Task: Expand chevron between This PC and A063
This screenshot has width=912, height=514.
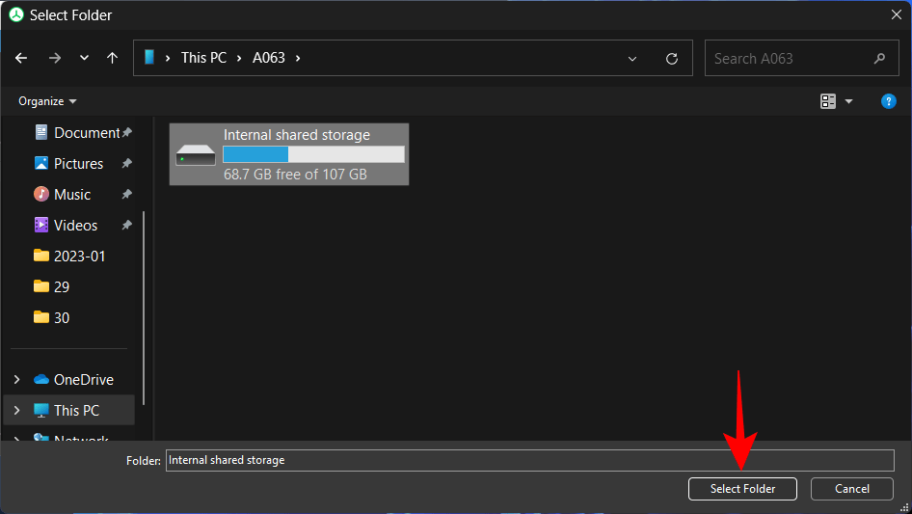Action: (239, 58)
